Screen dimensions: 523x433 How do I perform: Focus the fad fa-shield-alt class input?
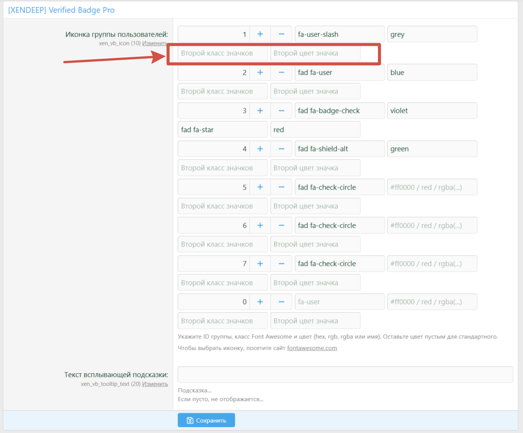click(340, 149)
